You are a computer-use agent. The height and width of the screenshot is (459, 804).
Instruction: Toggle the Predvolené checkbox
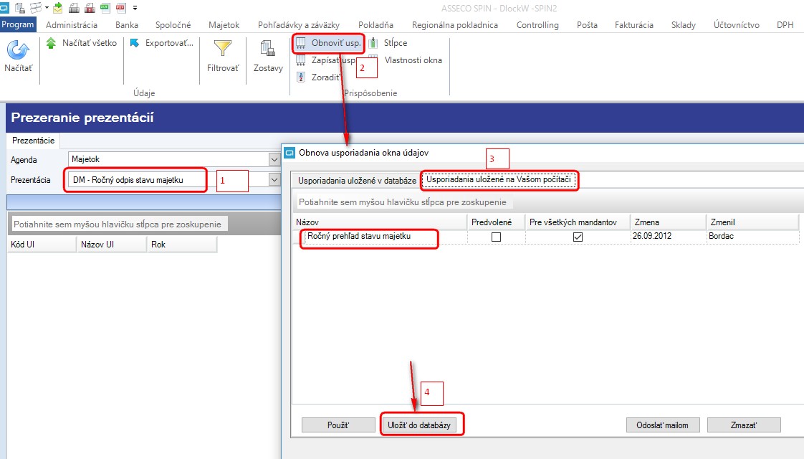tap(496, 237)
